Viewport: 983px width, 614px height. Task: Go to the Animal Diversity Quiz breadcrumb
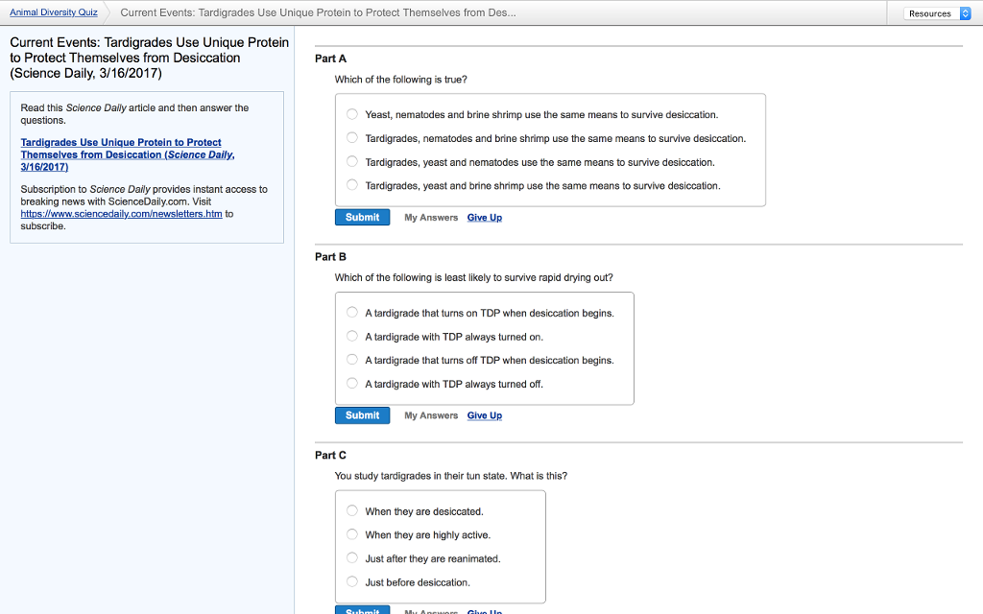click(x=53, y=12)
